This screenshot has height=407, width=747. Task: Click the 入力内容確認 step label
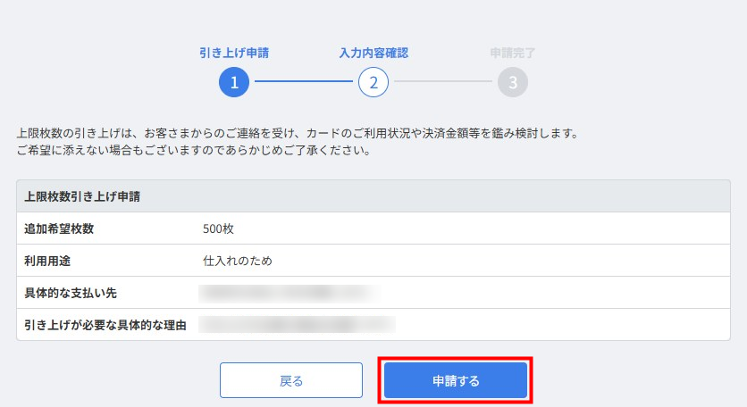(373, 53)
